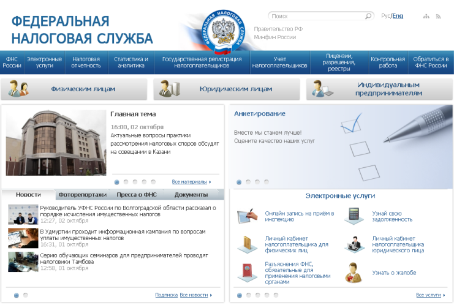Viewport: 454px width, 305px height.
Task: Click the red book icon for Разъяснения ФНС
Action: [248, 273]
